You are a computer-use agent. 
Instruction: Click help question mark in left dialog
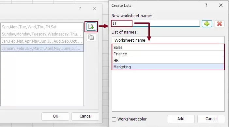(80, 8)
